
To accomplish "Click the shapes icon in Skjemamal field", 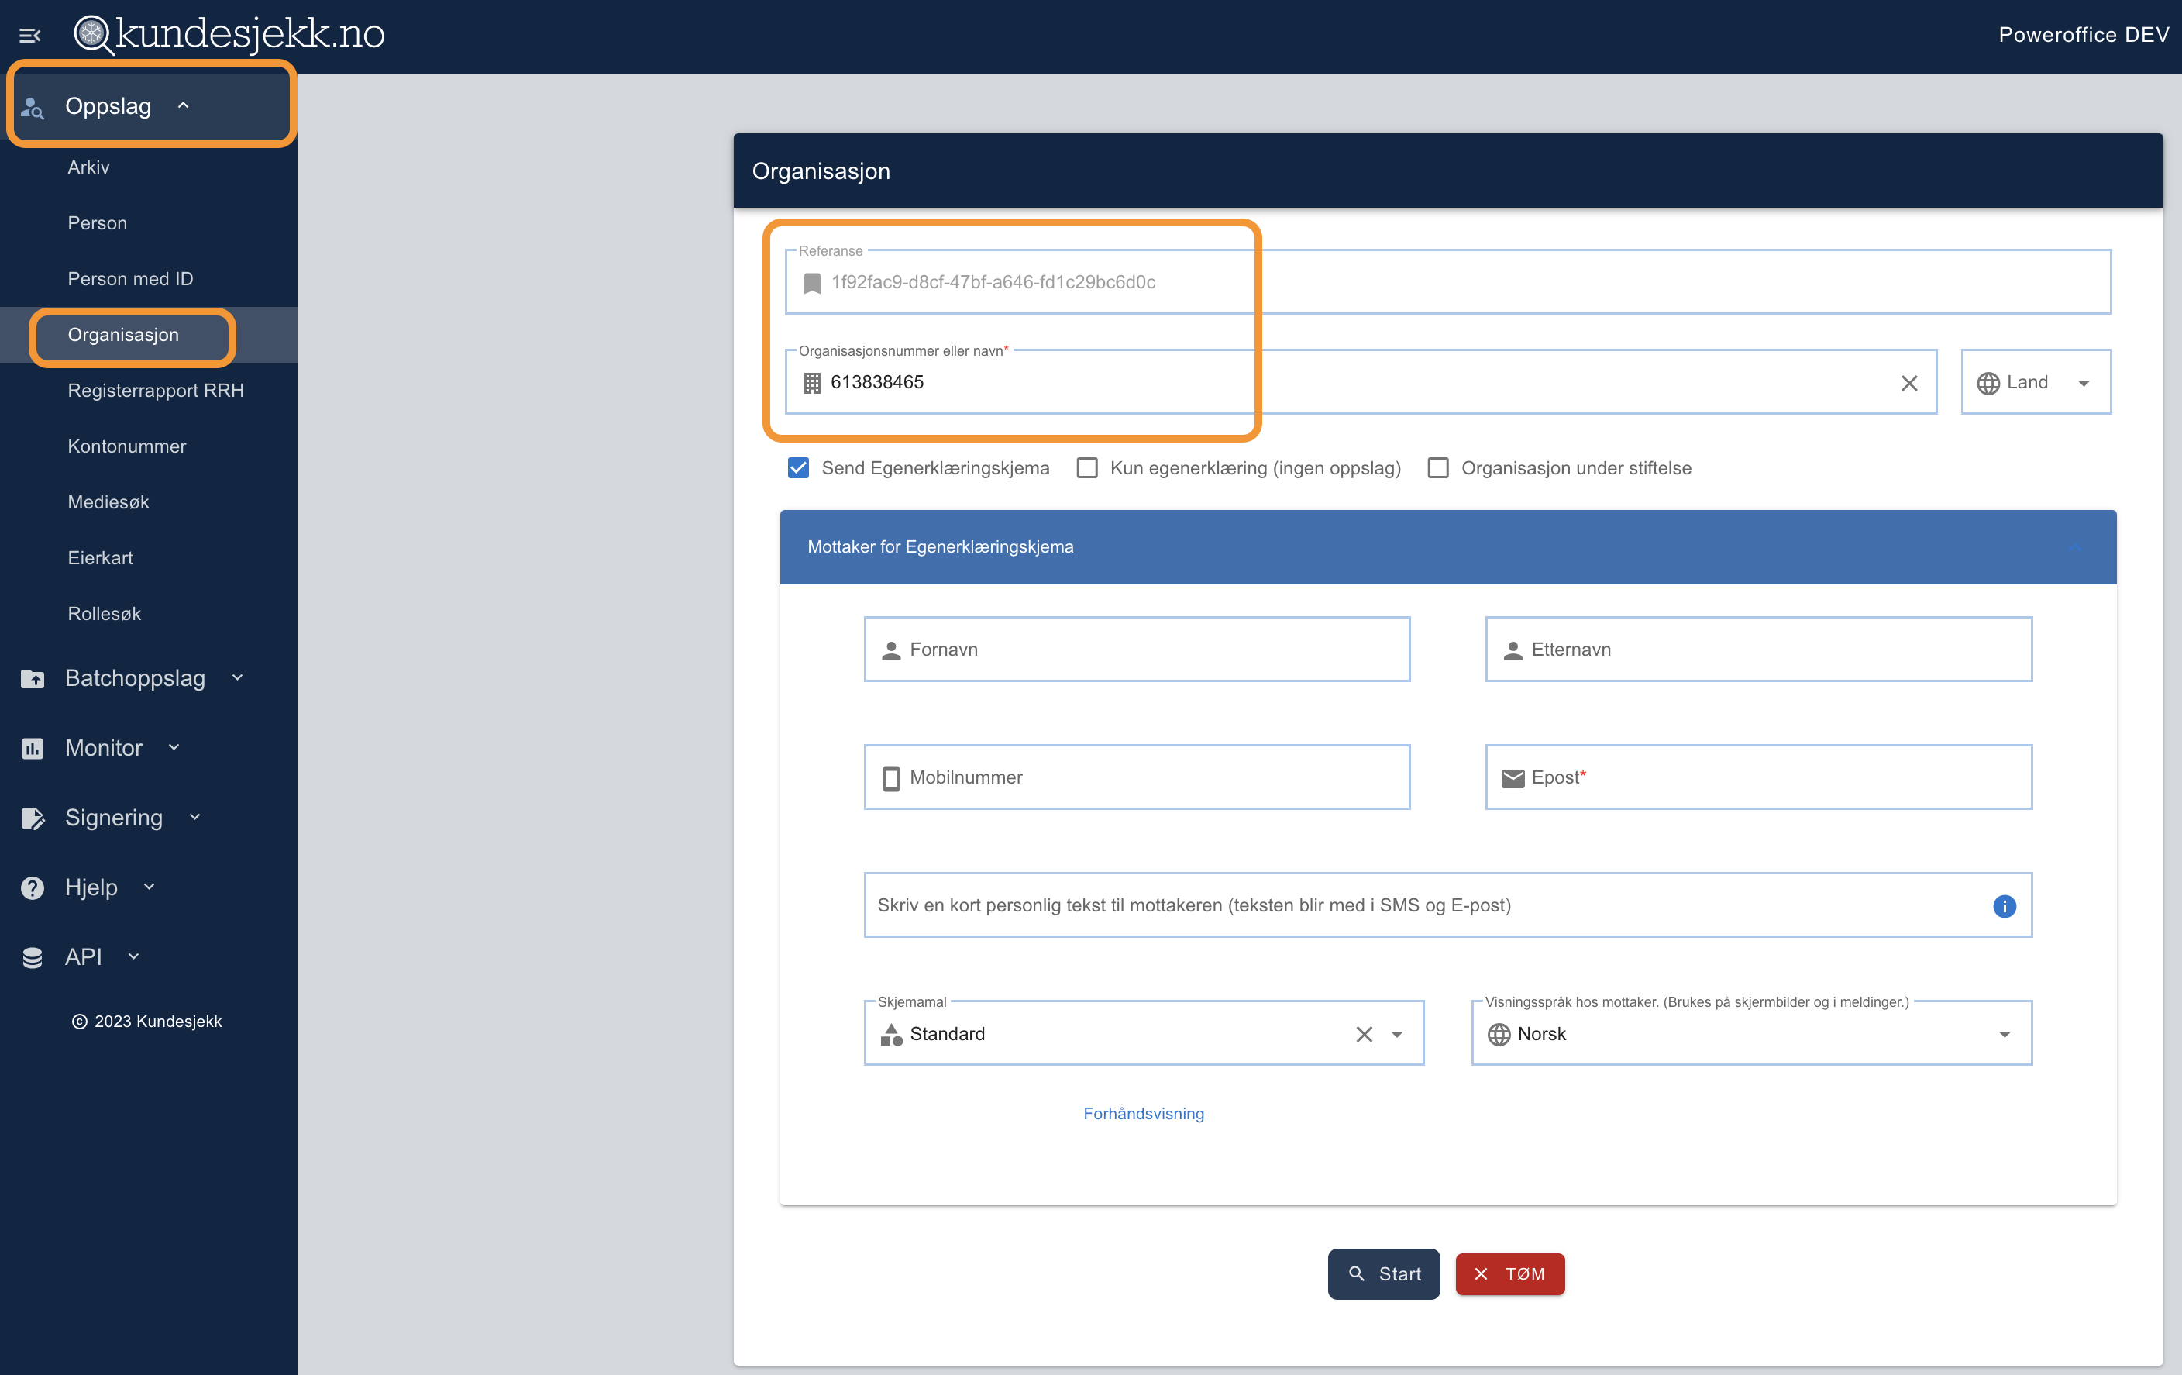I will pyautogui.click(x=891, y=1034).
